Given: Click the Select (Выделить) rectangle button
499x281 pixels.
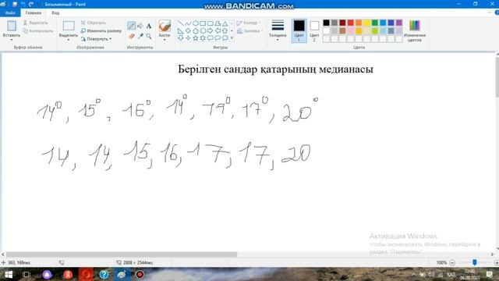Looking at the screenshot, I should (69, 27).
